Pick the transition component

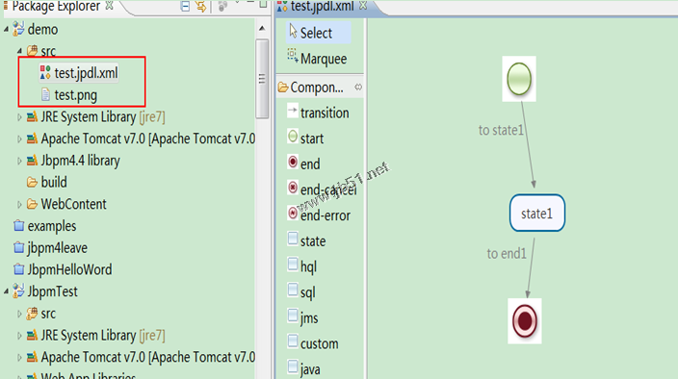(x=319, y=113)
